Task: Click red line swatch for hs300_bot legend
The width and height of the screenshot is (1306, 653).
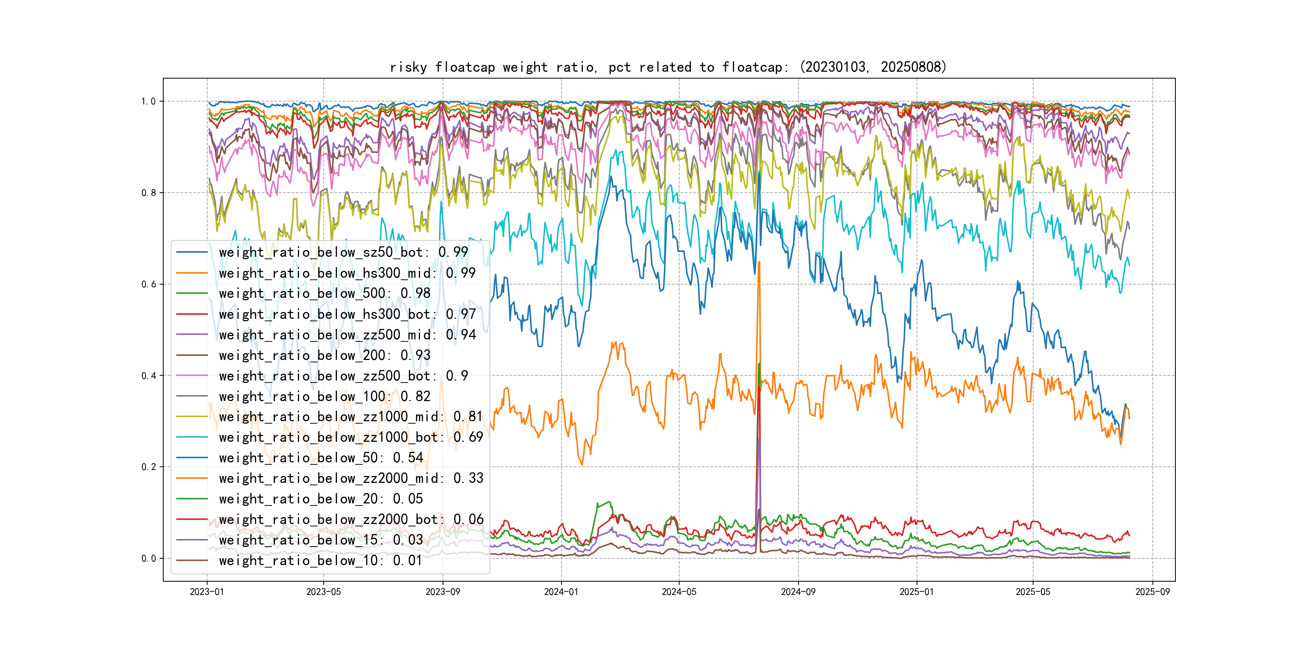Action: click(192, 314)
